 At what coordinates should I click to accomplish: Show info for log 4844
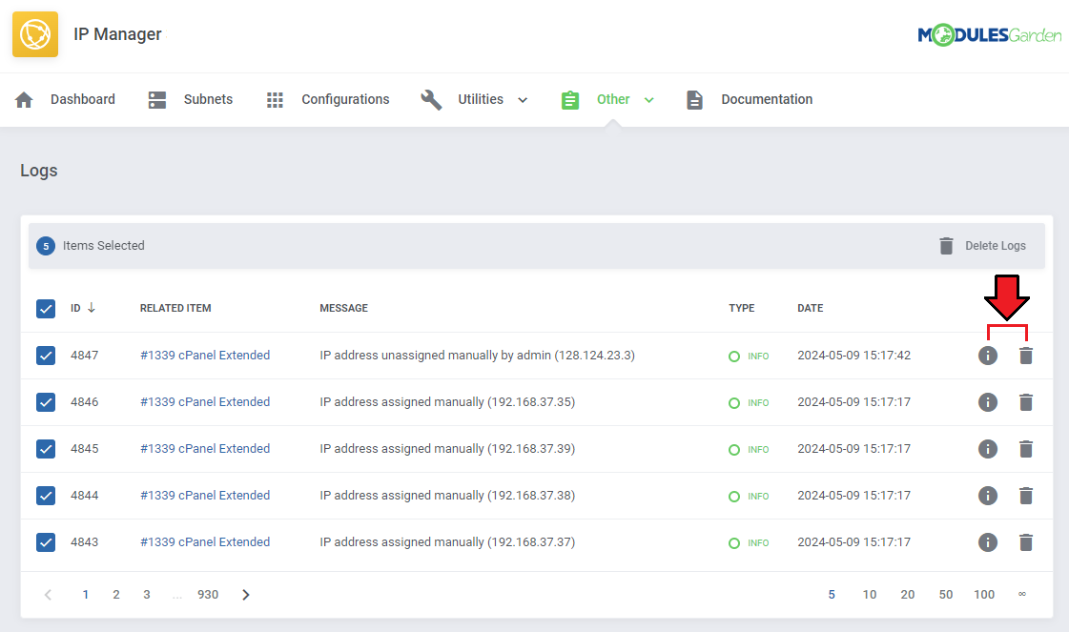[x=988, y=496]
